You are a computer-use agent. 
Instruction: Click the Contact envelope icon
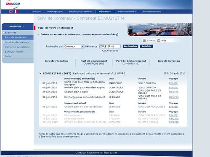[144, 40]
